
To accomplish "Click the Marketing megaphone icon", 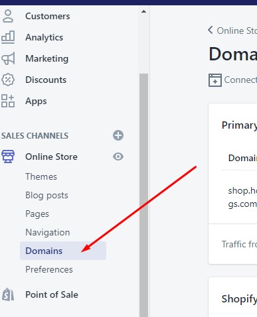I will [8, 58].
